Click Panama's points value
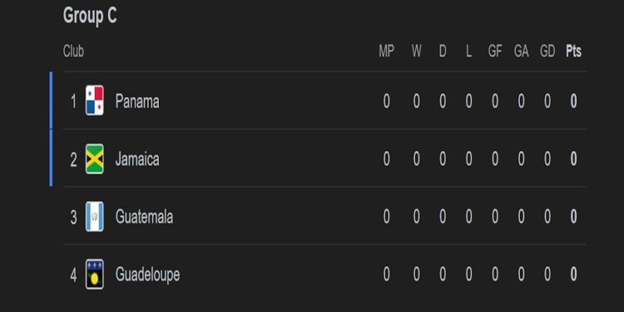The image size is (624, 312). [573, 102]
